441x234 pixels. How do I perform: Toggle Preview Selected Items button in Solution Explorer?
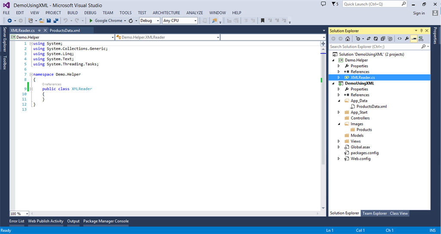pos(414,39)
